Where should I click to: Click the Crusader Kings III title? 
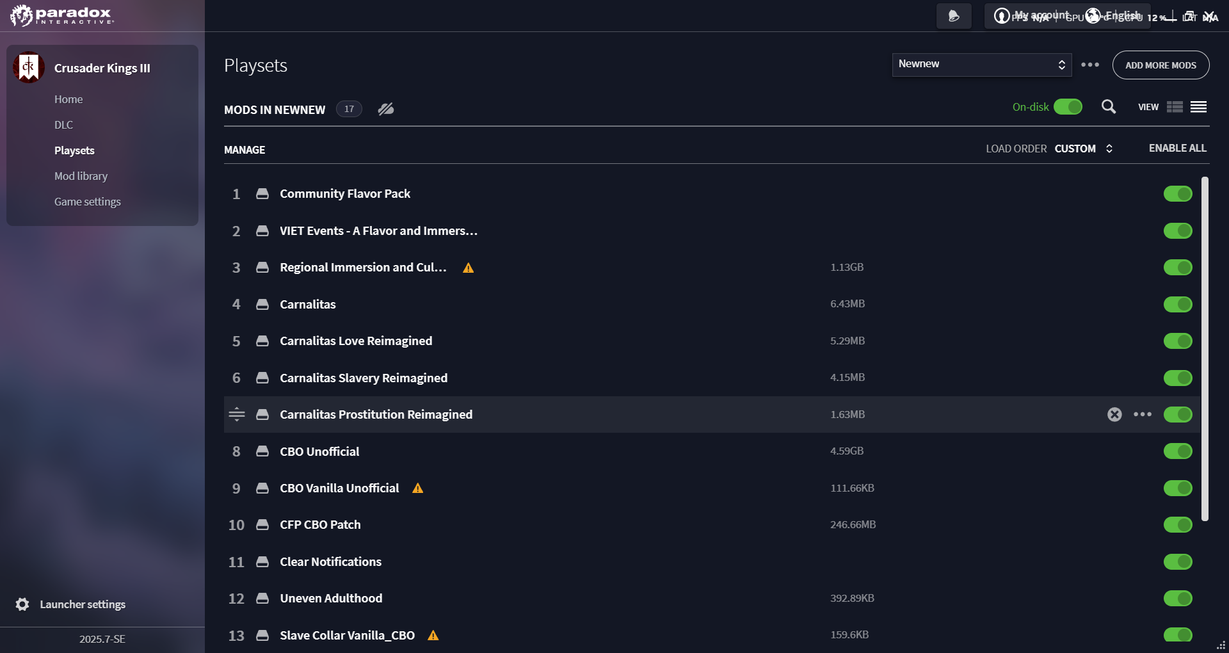[102, 68]
